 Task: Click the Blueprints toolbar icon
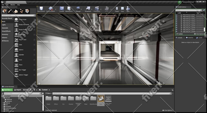[x=88, y=9]
